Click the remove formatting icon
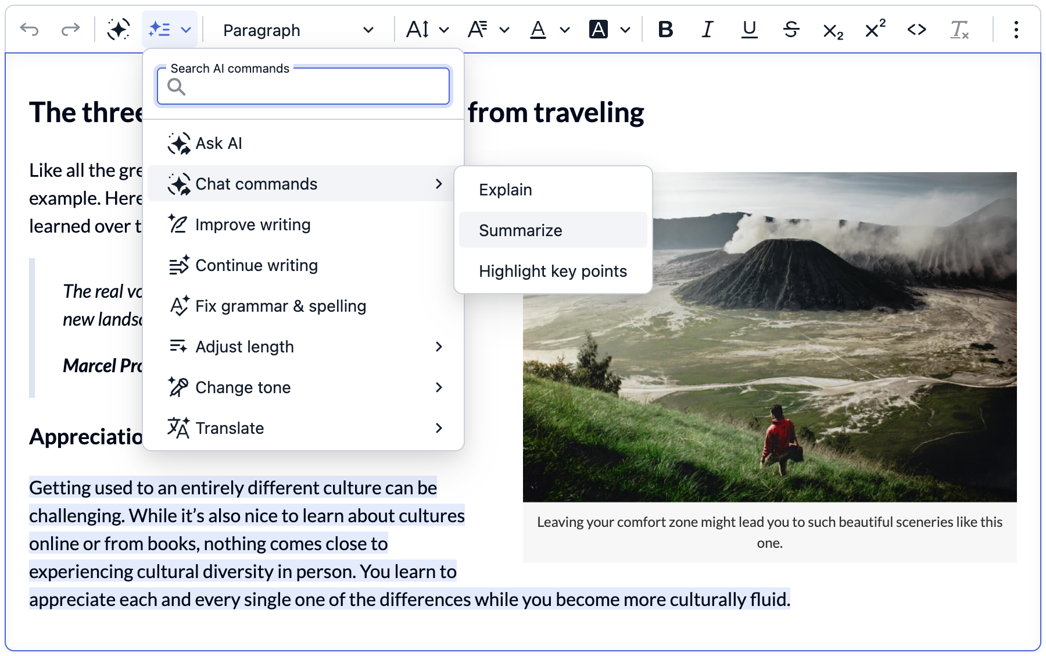 point(959,29)
